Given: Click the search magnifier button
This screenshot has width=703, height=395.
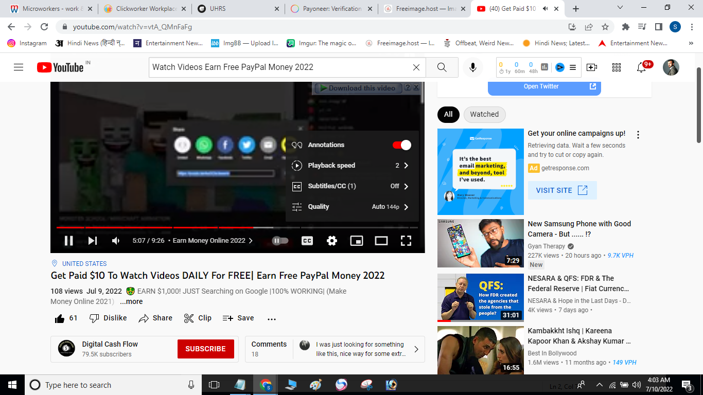Looking at the screenshot, I should point(442,67).
